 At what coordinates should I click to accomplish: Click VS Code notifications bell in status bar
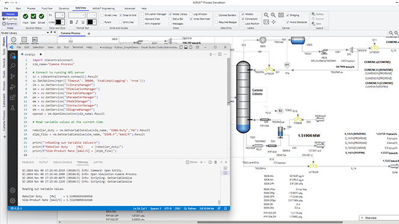click(x=225, y=208)
